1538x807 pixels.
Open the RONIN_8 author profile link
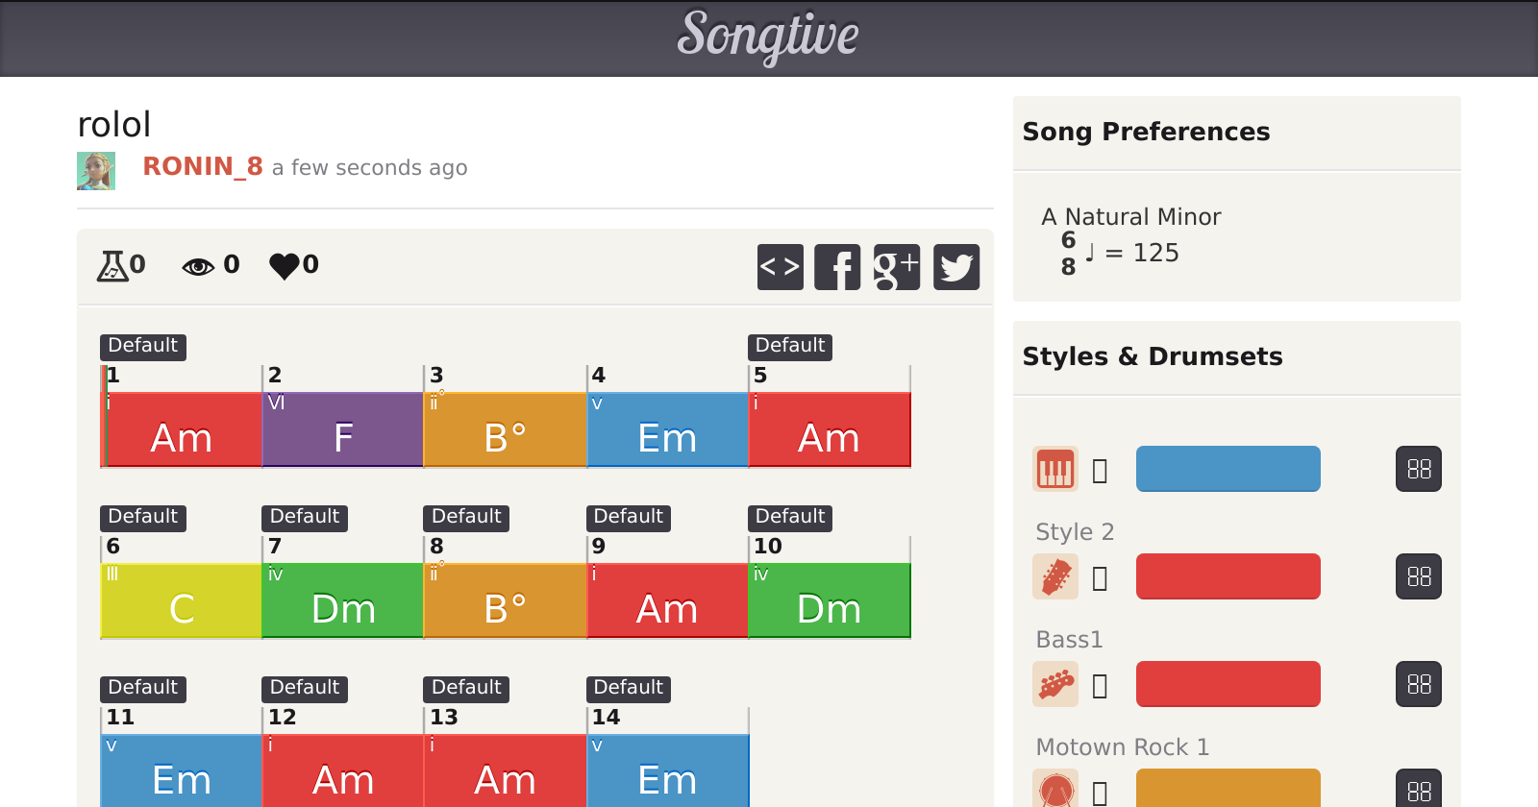(203, 167)
